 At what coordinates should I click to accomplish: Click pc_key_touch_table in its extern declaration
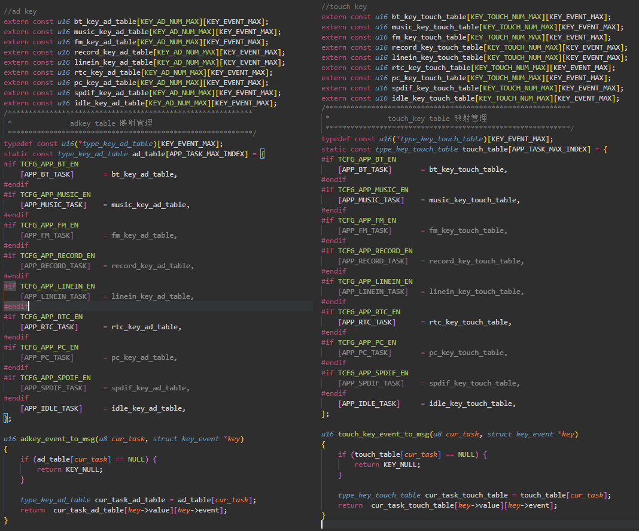(x=429, y=78)
